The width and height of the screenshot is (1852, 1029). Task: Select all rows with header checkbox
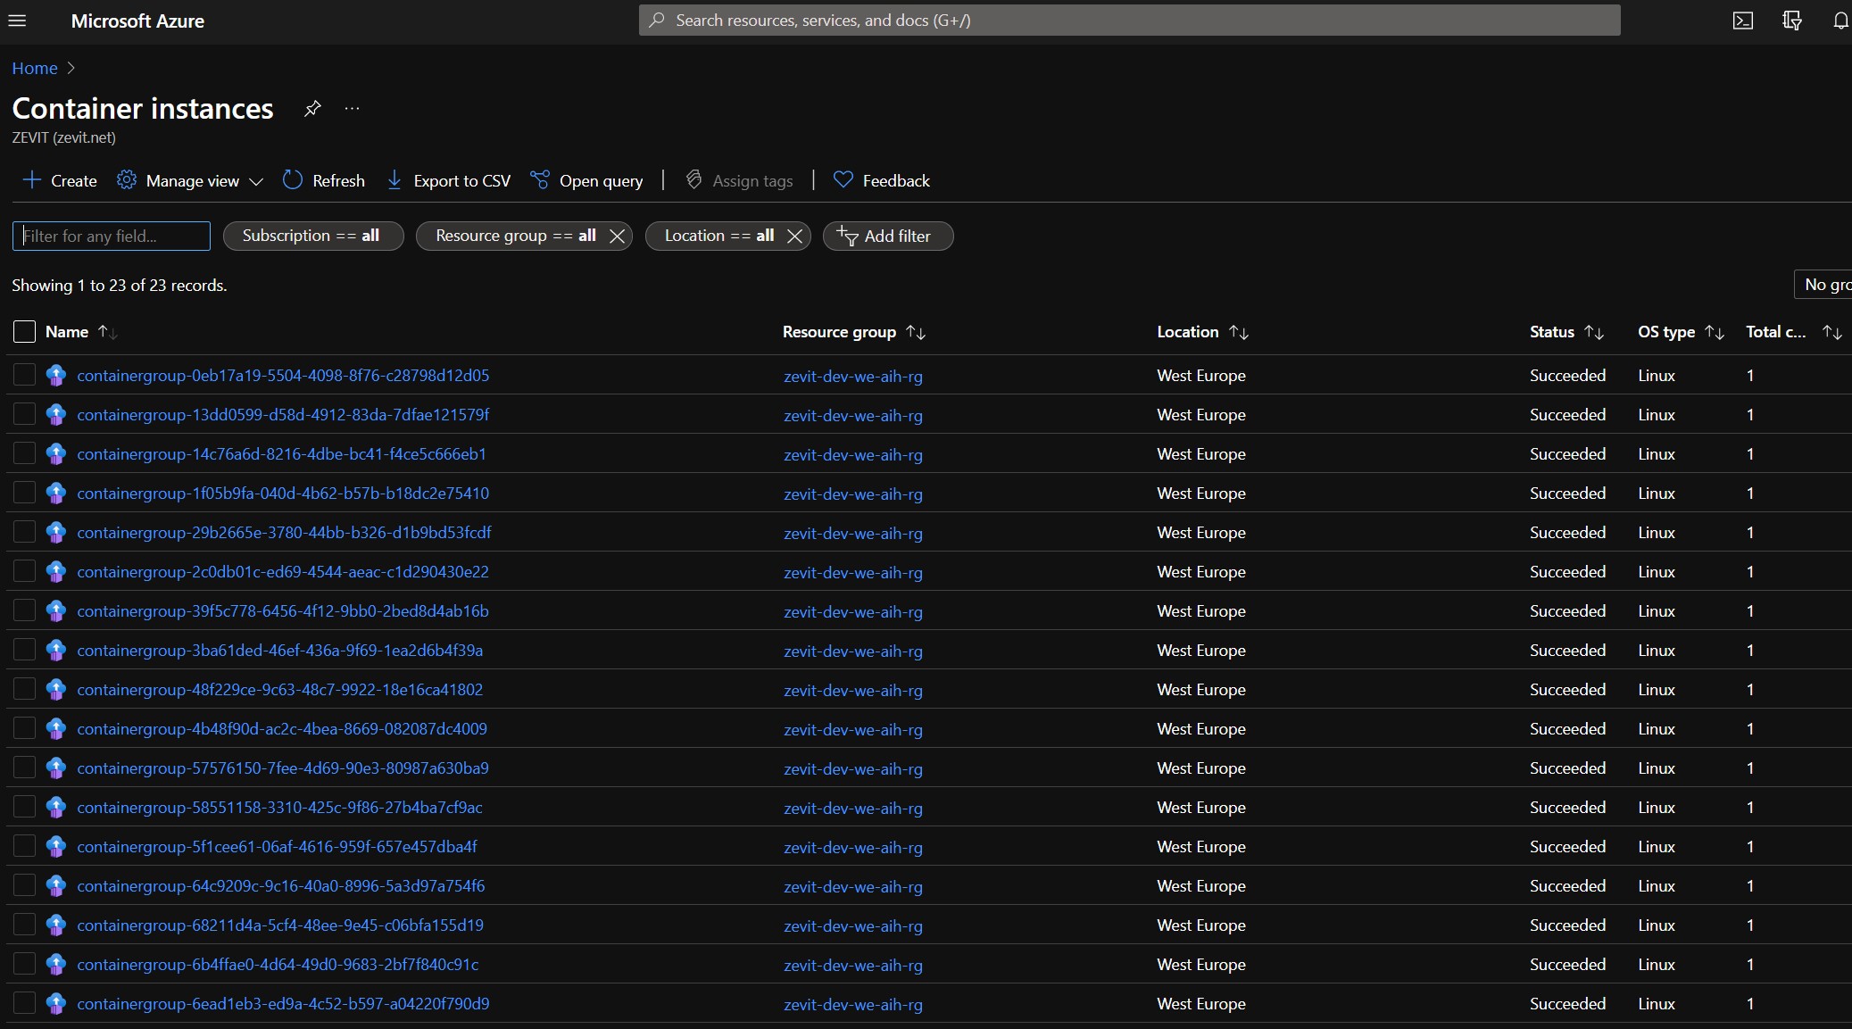click(24, 332)
